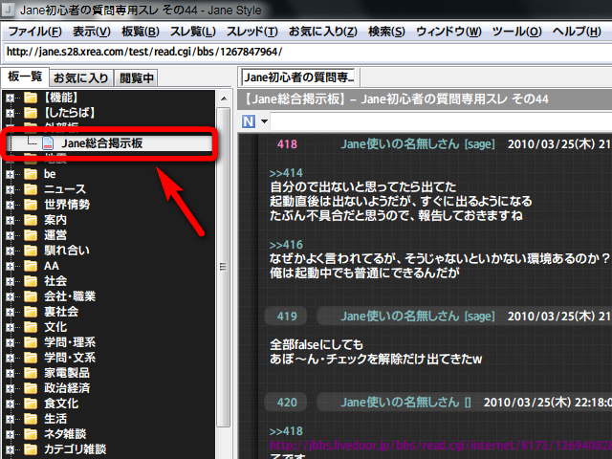The width and height of the screenshot is (612, 459).
Task: Follow the >>416 anchor link
Action: 286,245
